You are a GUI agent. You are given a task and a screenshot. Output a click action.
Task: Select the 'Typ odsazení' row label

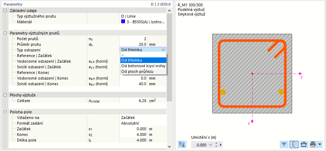pyautogui.click(x=29, y=50)
